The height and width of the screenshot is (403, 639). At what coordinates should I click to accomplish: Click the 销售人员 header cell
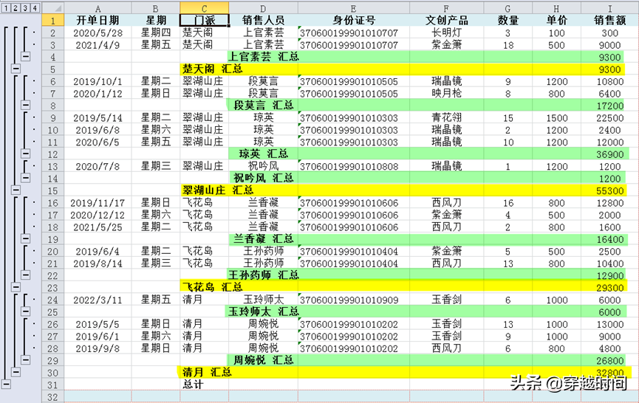(x=263, y=20)
